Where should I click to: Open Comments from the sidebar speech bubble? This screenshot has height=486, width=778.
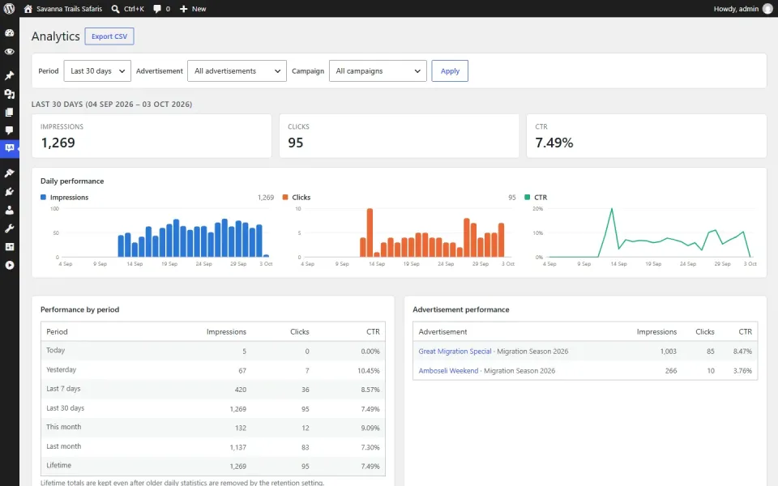pyautogui.click(x=10, y=130)
